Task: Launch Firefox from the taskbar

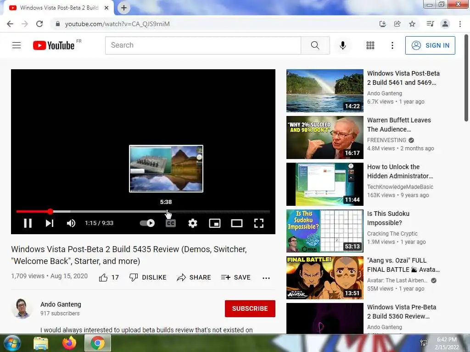Action: [x=69, y=343]
